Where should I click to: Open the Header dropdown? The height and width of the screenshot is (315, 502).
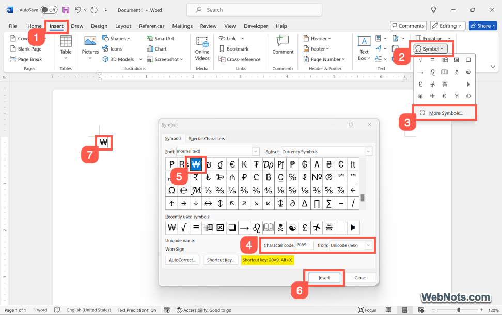click(317, 38)
